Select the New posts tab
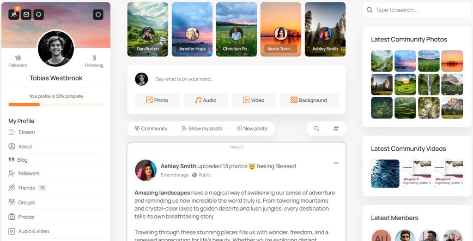This screenshot has width=473, height=241. tap(252, 129)
